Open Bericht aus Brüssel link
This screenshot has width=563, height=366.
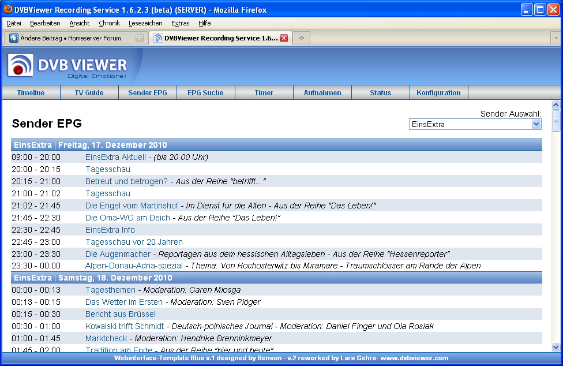click(x=121, y=314)
